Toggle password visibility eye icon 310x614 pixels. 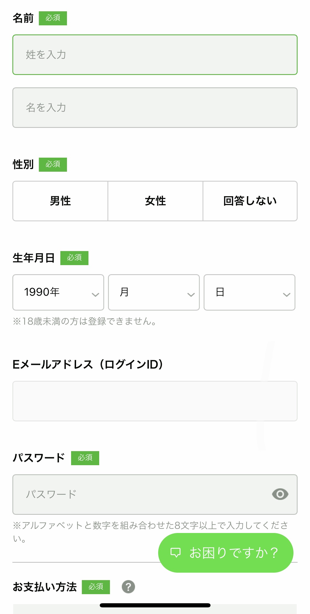280,494
